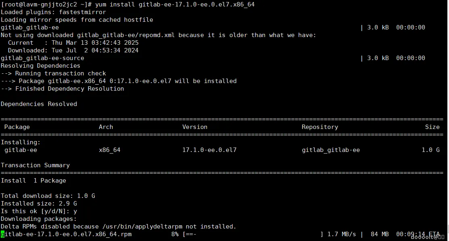449x241 pixels.
Task: Click the 17.1.0-ee.0.el7 version value
Action: pyautogui.click(x=209, y=150)
